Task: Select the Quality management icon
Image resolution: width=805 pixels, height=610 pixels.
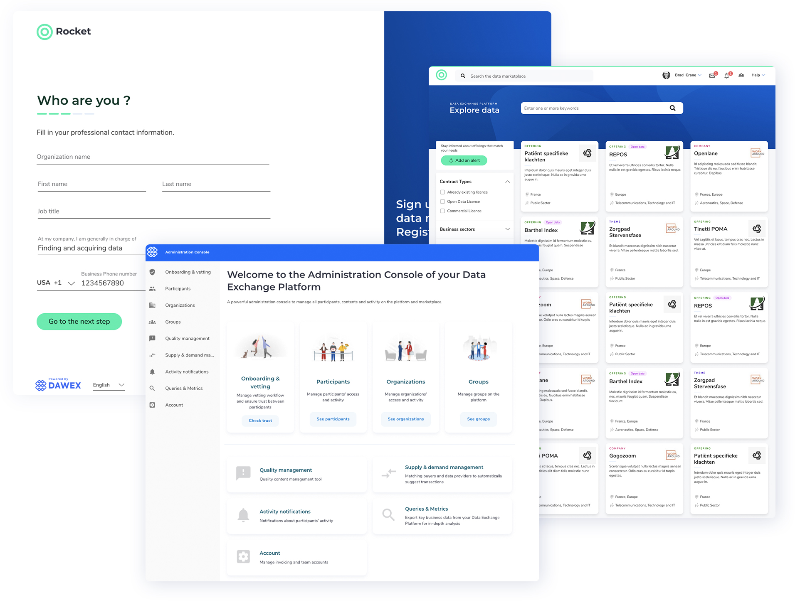Action: 153,338
